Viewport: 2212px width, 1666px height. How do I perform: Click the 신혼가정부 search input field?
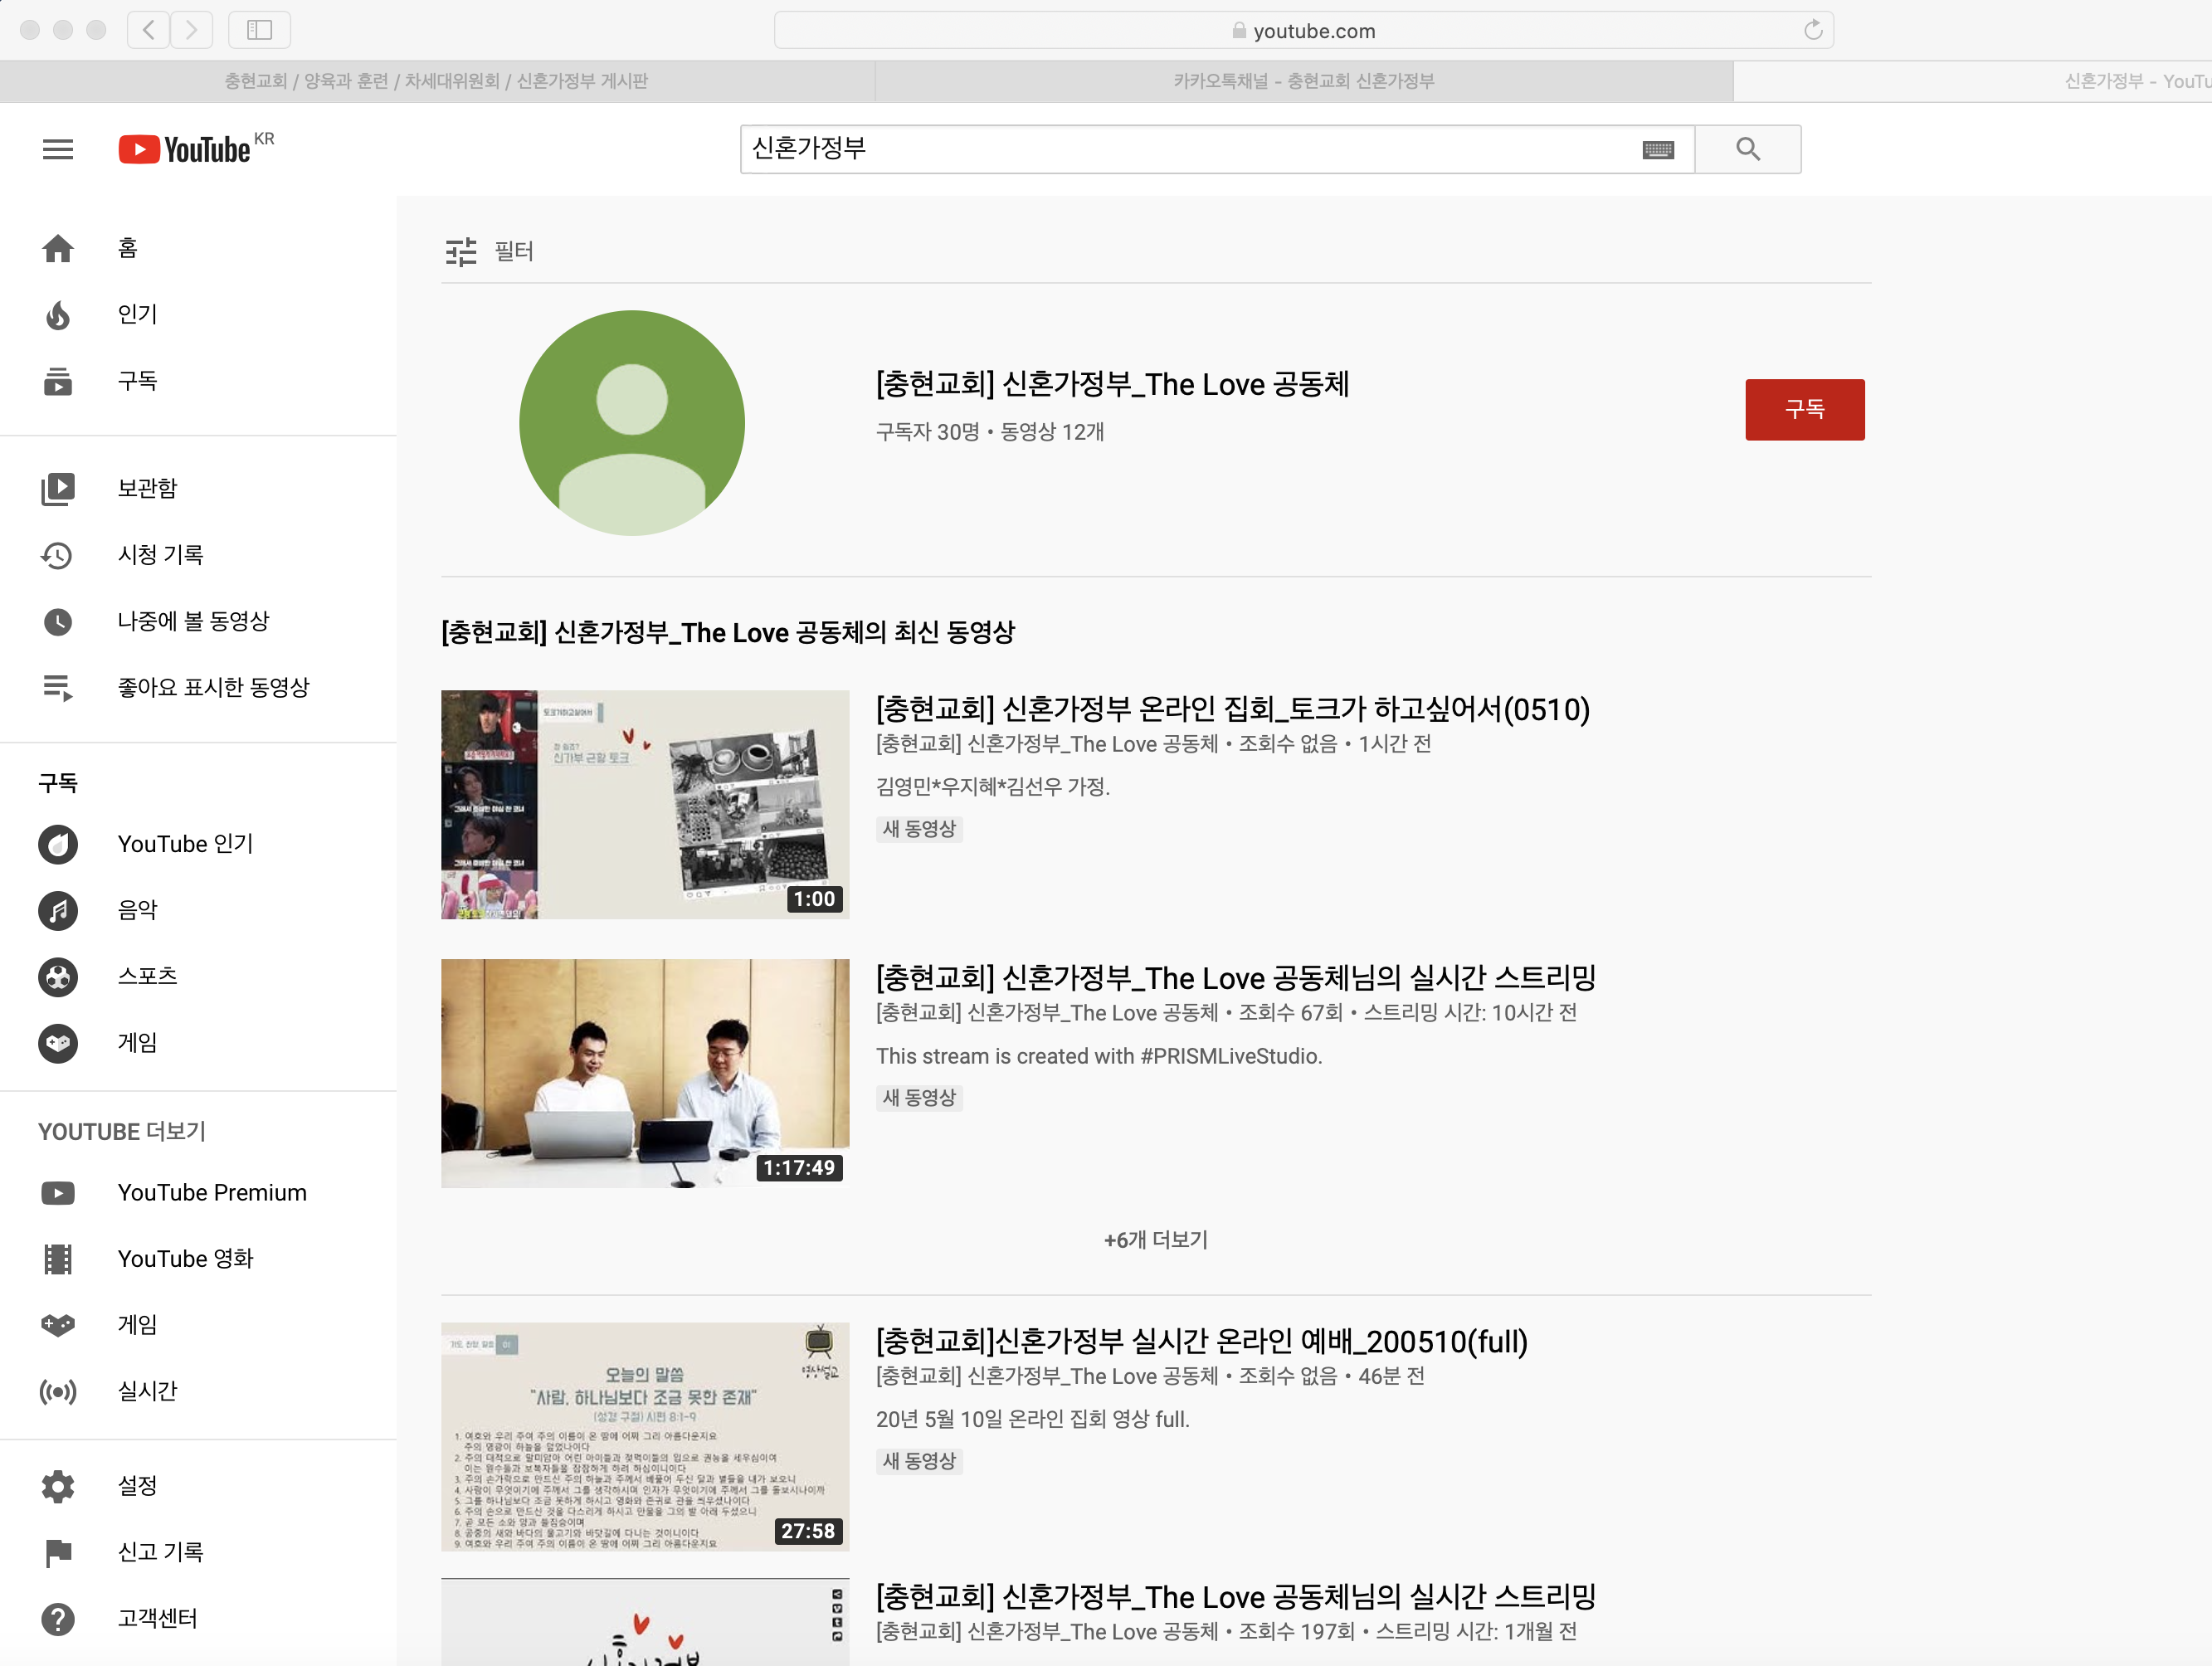coord(1190,149)
